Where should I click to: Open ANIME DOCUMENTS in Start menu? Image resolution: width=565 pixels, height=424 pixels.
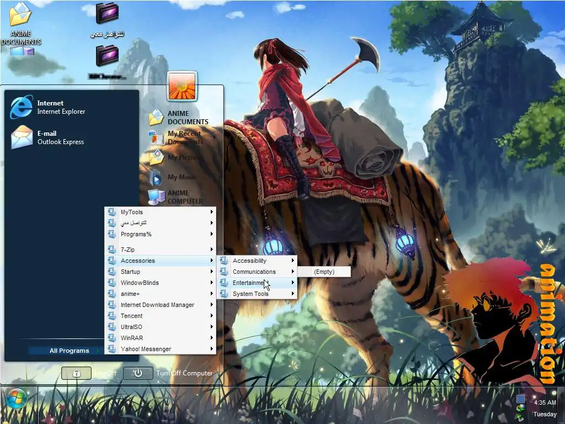pyautogui.click(x=179, y=118)
